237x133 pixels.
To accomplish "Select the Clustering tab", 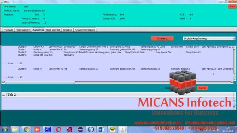I will coord(39,30).
